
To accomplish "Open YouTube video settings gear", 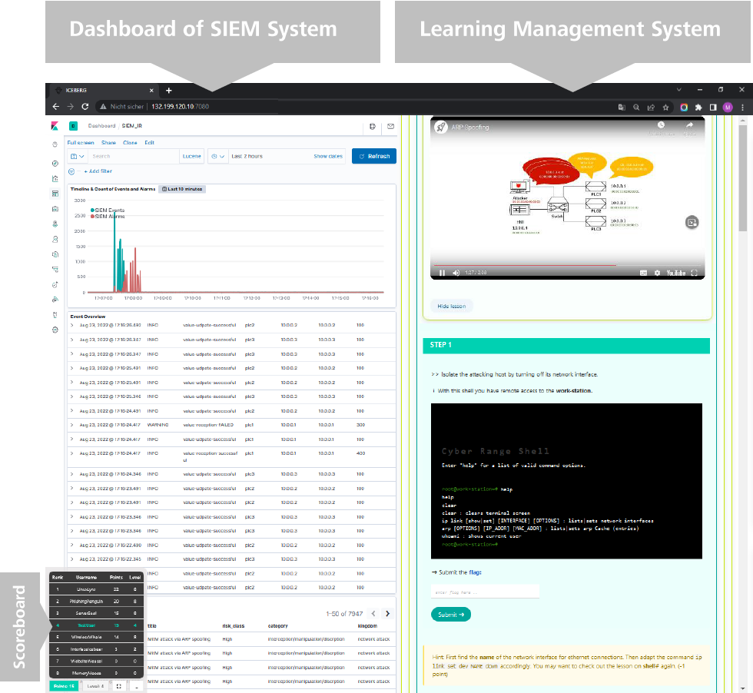I will tap(657, 273).
